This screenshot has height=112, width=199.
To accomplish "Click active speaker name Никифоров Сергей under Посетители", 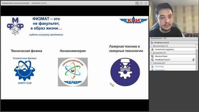I will (161, 43).
